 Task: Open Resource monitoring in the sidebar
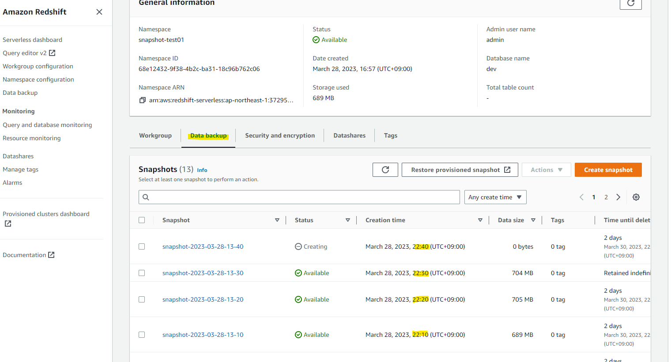tap(32, 138)
